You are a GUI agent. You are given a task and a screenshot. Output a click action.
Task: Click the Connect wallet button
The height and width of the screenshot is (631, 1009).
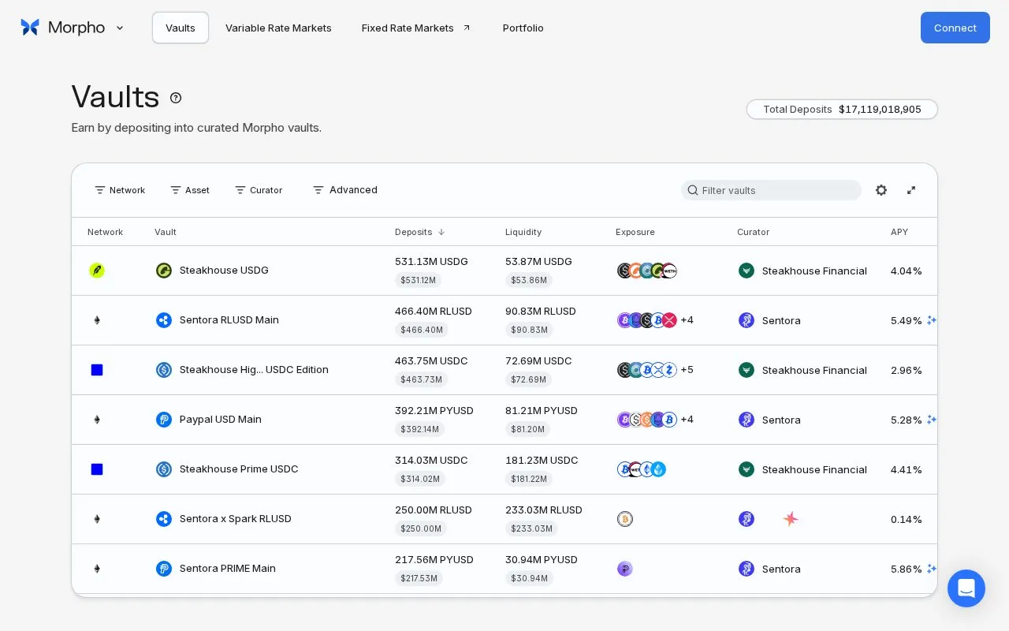tap(955, 28)
